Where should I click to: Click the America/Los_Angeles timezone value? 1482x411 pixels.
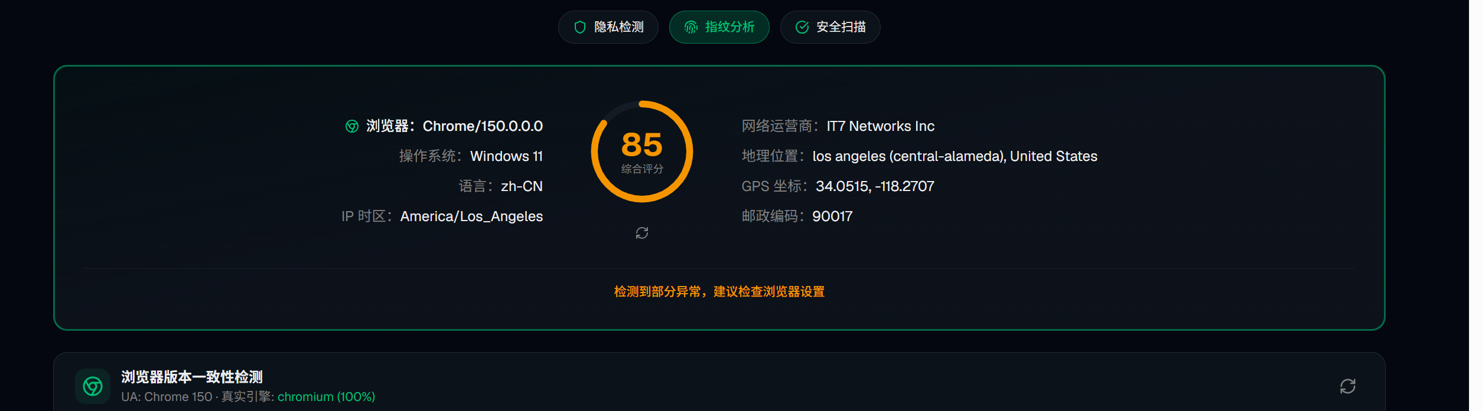(x=471, y=216)
